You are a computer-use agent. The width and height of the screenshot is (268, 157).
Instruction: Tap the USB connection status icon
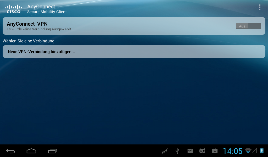(x=177, y=151)
